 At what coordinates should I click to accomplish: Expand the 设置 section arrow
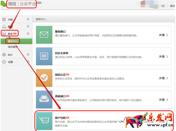click(x=28, y=61)
